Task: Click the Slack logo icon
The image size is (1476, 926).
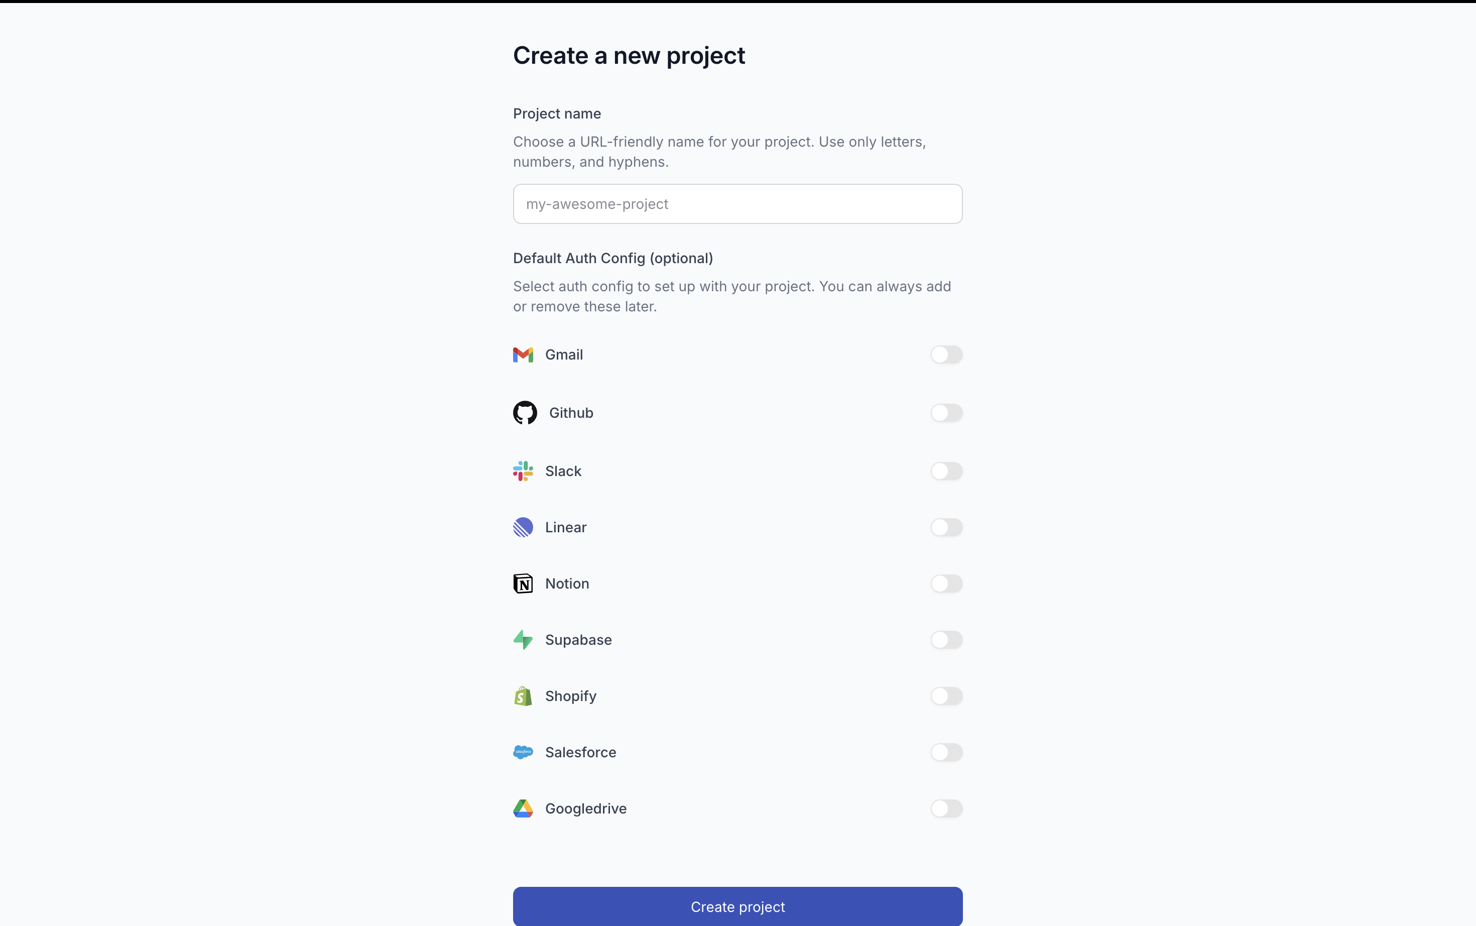Action: [x=523, y=471]
